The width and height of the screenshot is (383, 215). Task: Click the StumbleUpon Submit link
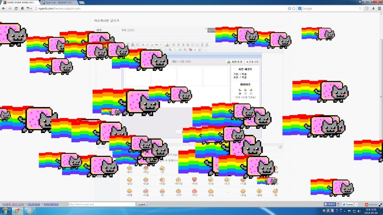click(371, 204)
